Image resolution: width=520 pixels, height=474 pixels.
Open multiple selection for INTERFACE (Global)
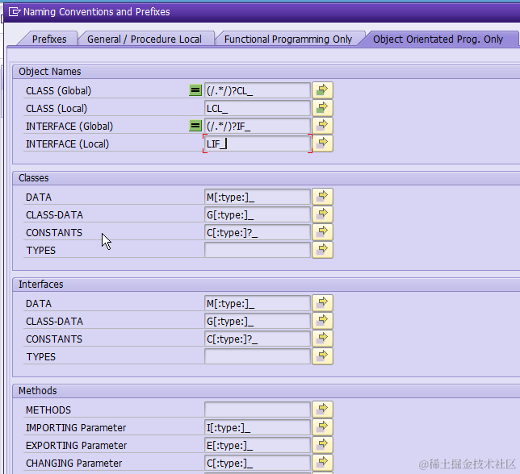point(322,126)
